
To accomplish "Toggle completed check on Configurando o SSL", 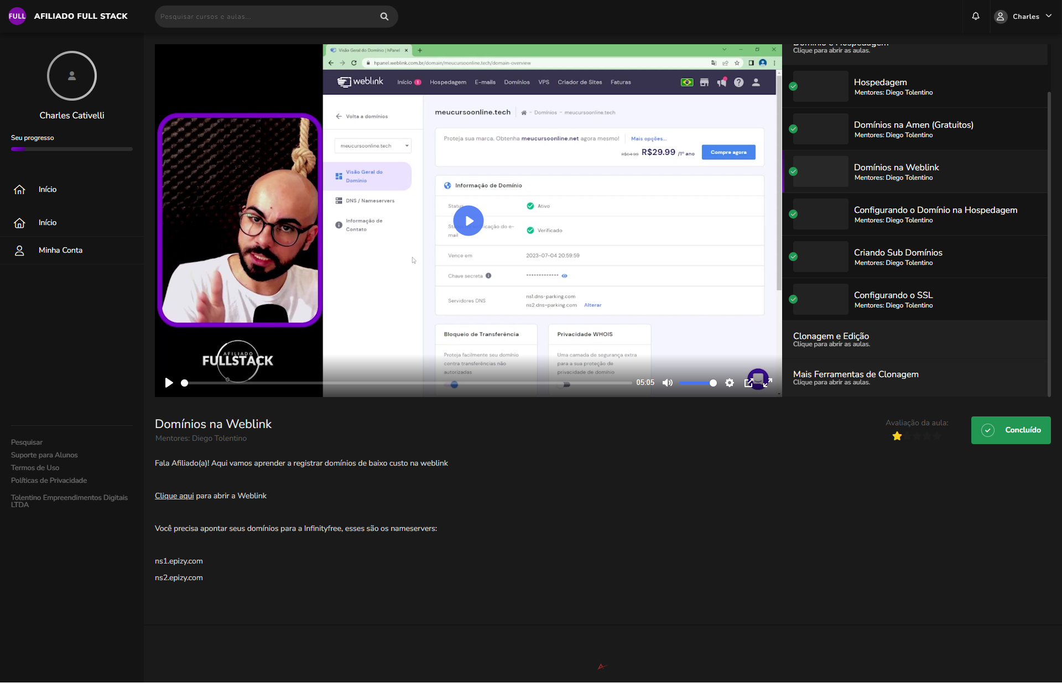I will (x=793, y=299).
